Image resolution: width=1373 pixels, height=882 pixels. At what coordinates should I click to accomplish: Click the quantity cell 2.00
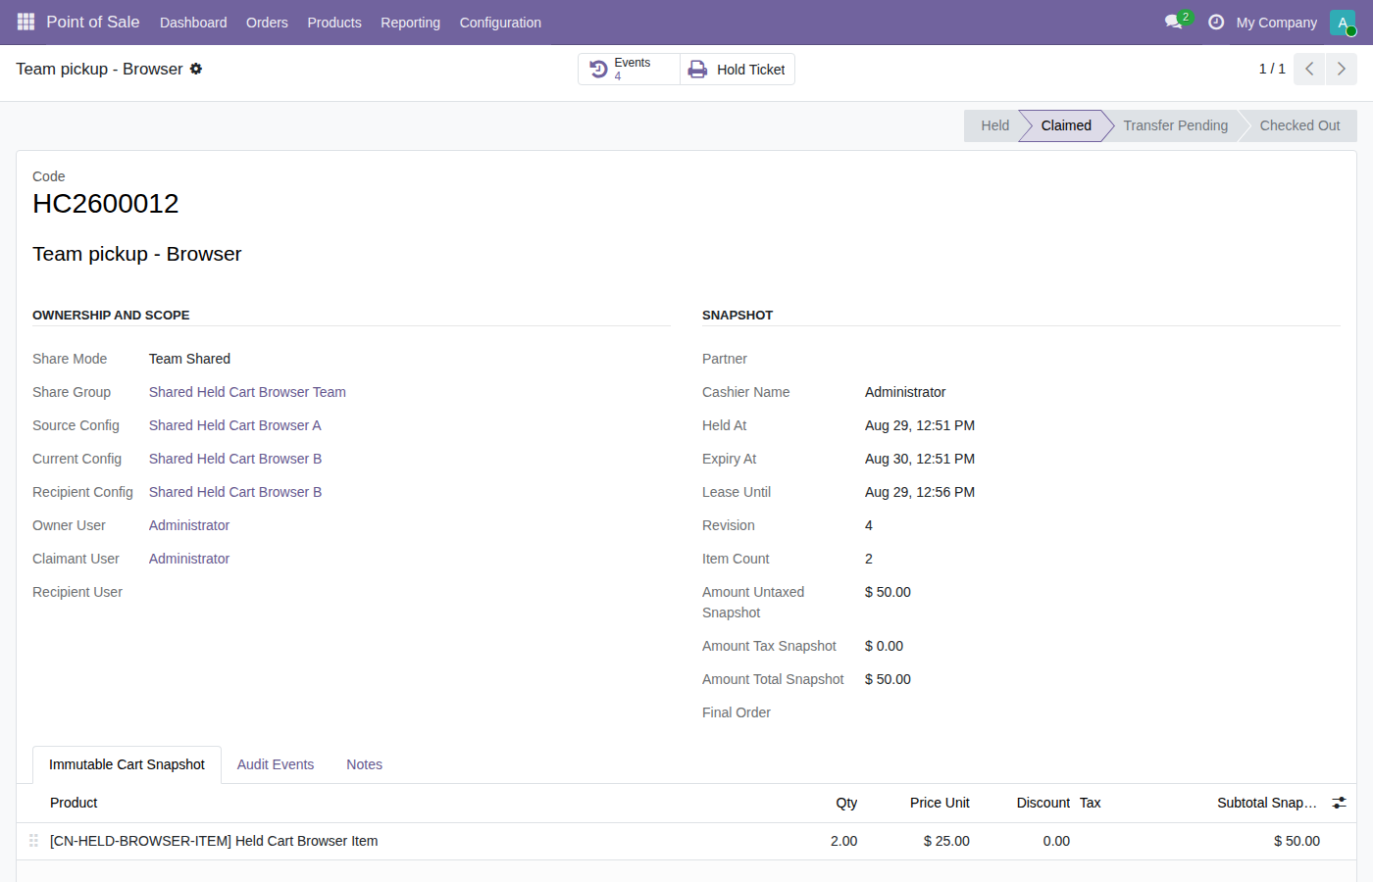click(x=843, y=841)
